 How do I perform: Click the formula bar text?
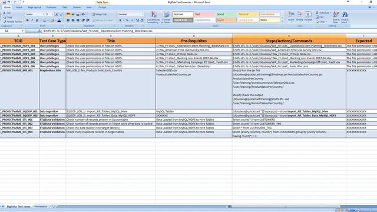[98, 31]
